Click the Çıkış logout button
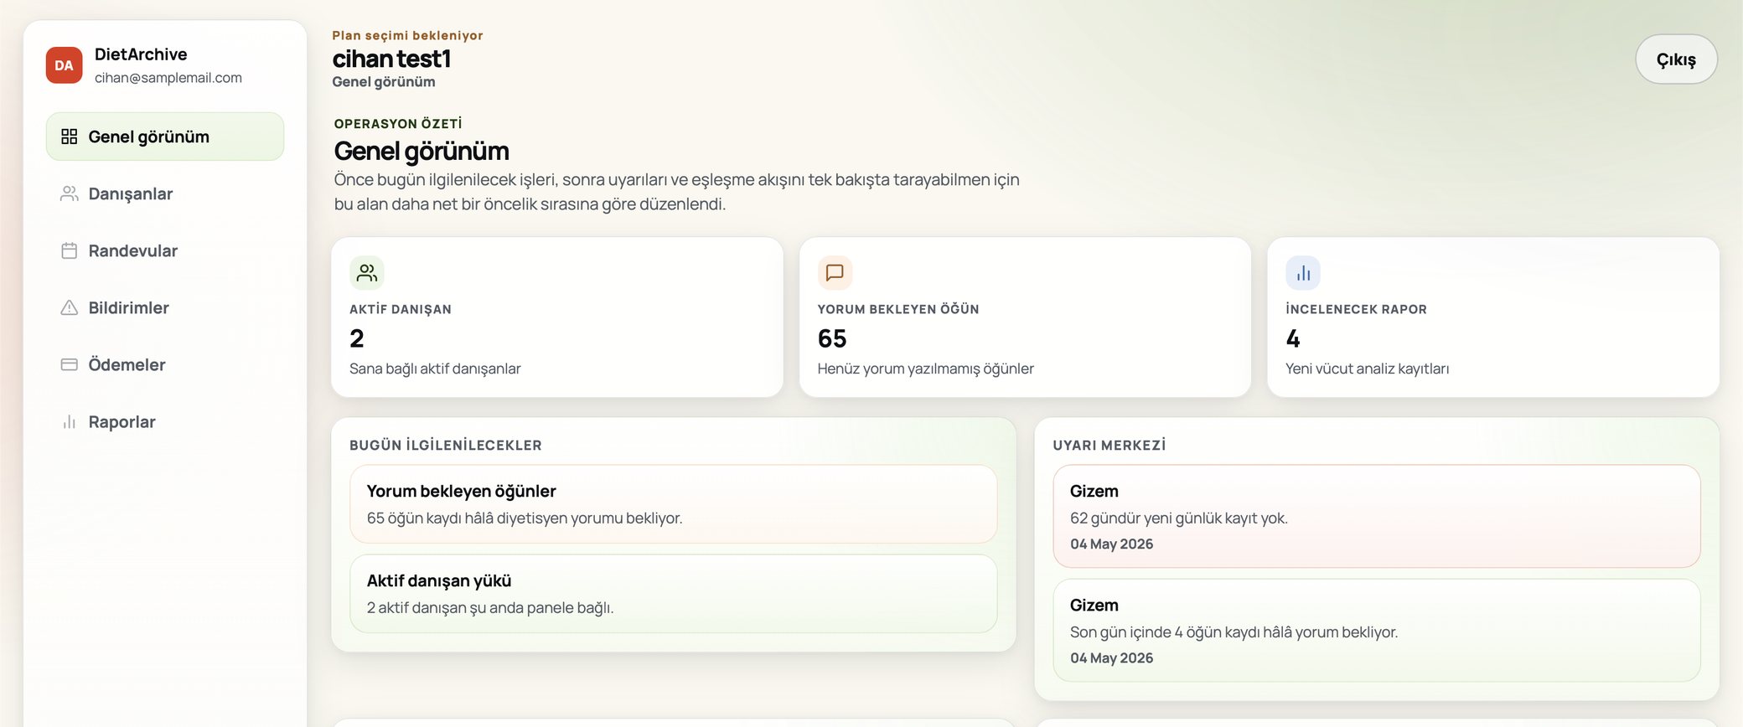1743x727 pixels. (x=1676, y=59)
